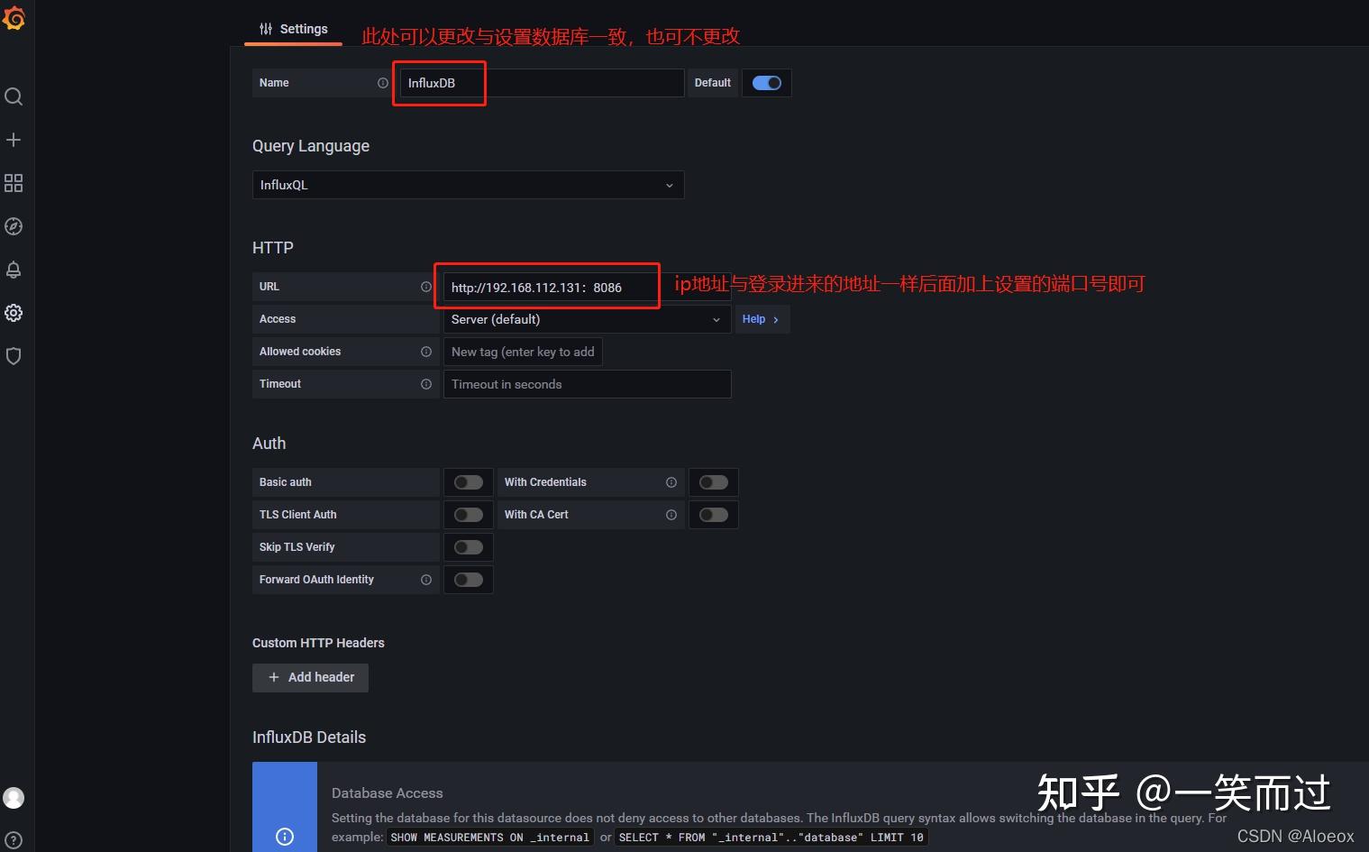
Task: Enable Skip TLS Verify
Action: [x=468, y=546]
